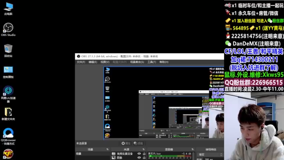Click the -5.4 dB volume readout
The width and height of the screenshot is (284, 160).
pyautogui.click(x=187, y=154)
